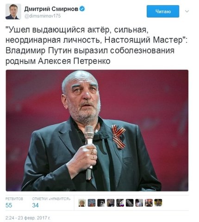Open the tweet timestamp 23 февр. 2017

point(28,218)
